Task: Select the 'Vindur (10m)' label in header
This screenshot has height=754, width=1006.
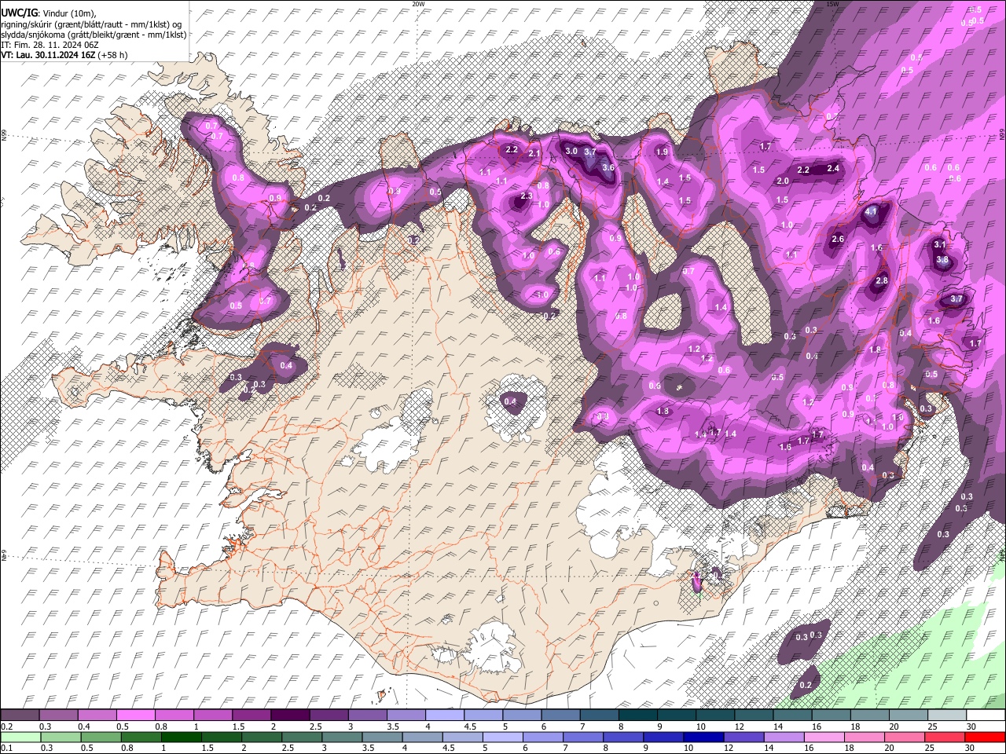Action: click(69, 14)
